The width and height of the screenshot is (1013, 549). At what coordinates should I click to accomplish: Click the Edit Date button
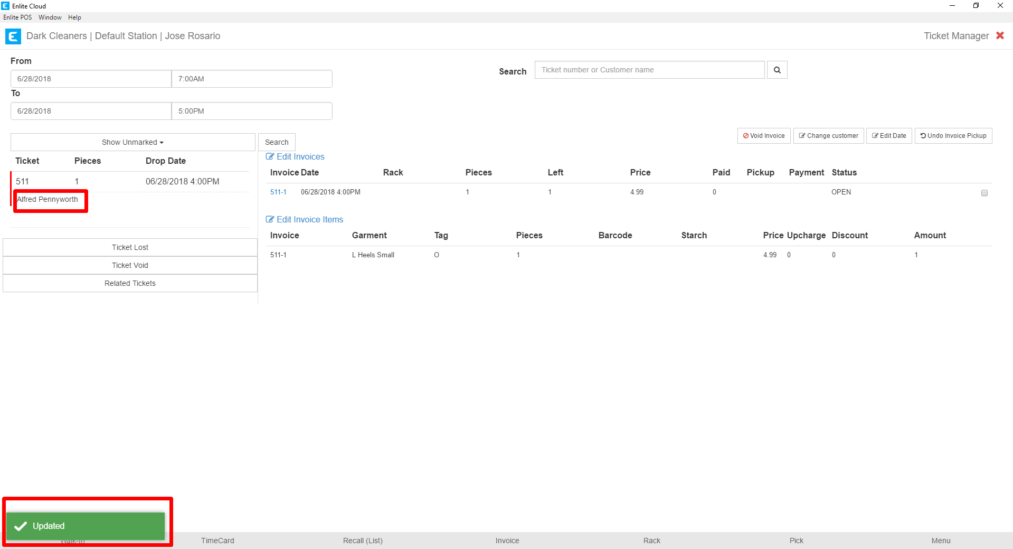click(889, 136)
